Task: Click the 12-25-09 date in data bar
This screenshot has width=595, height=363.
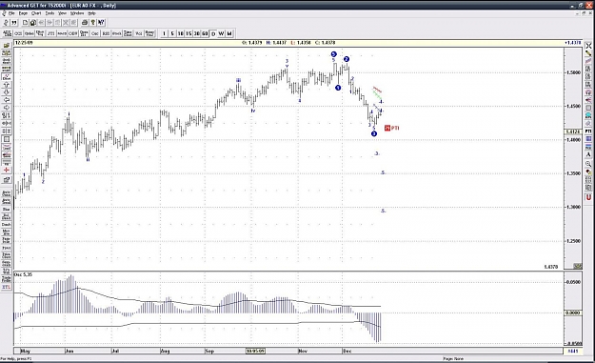Action: tap(25, 43)
